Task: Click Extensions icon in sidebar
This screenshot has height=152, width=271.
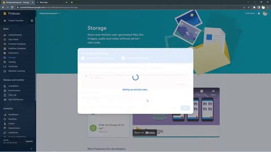Action: (x=5, y=53)
